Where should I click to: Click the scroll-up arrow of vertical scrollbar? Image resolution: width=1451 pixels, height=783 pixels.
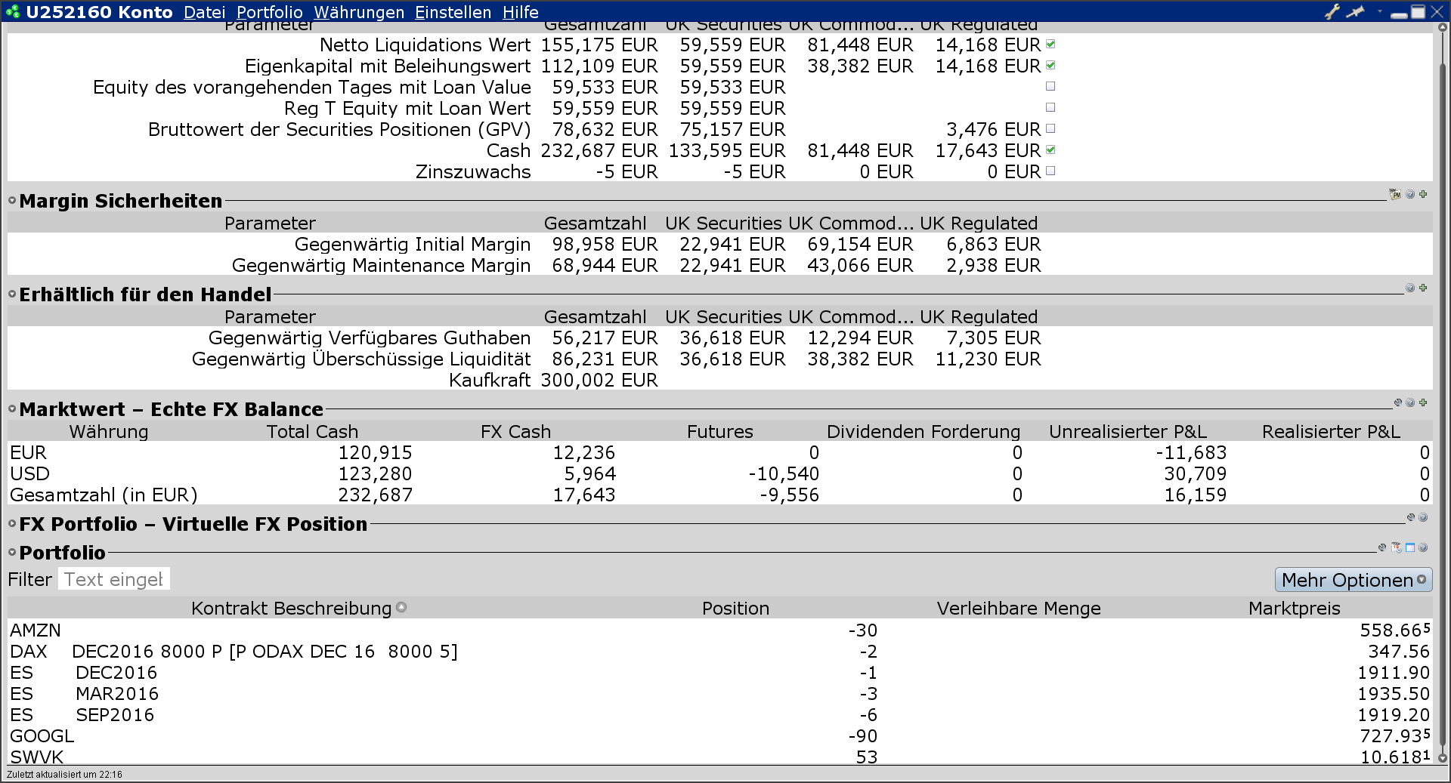[1442, 27]
